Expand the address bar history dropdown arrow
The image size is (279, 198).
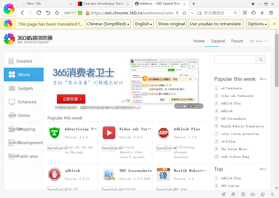click(192, 13)
